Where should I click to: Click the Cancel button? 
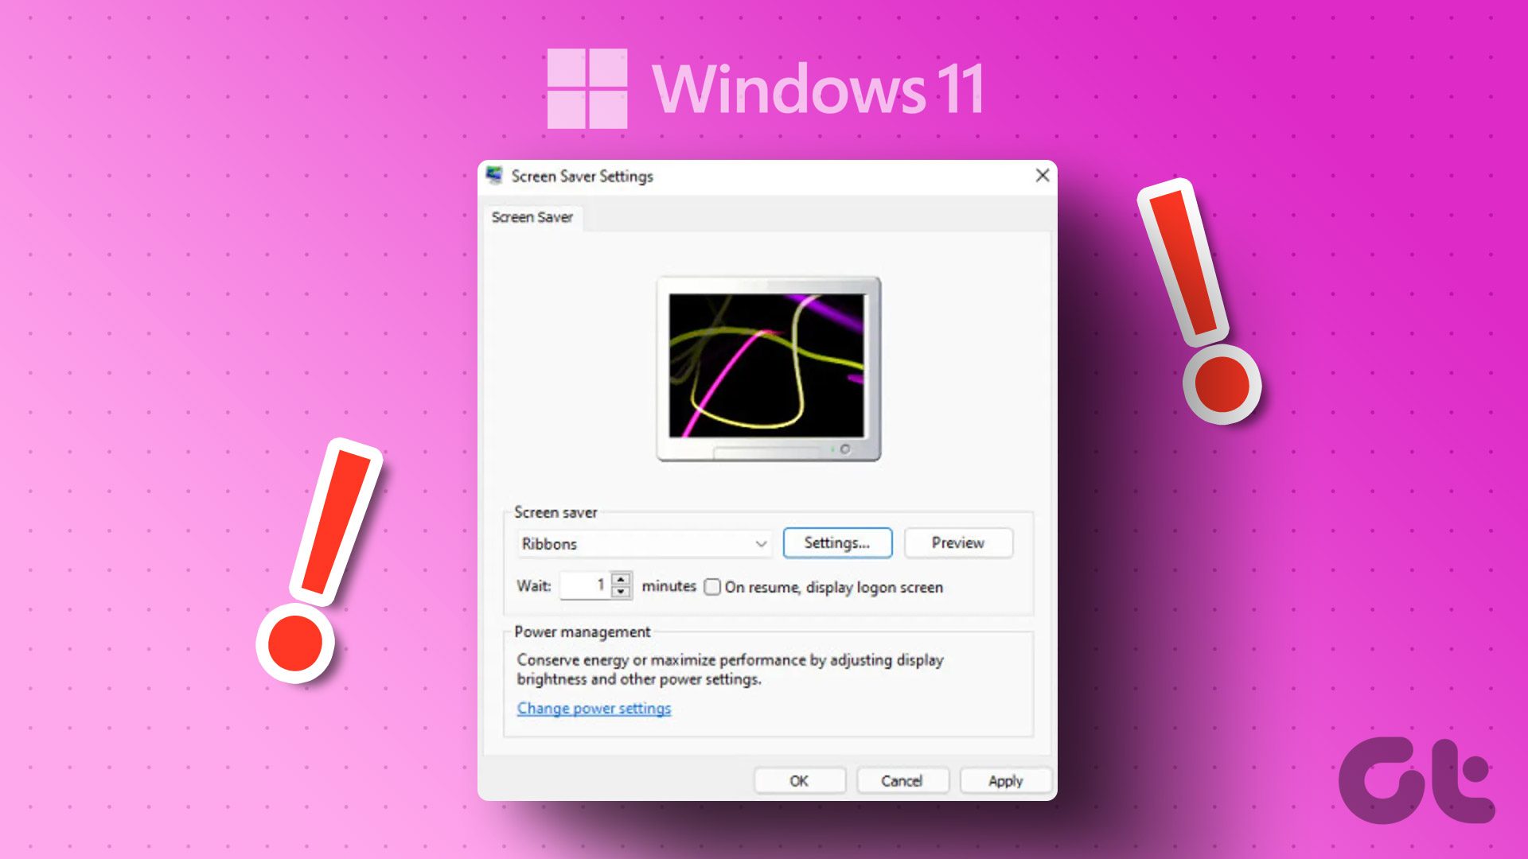902,781
